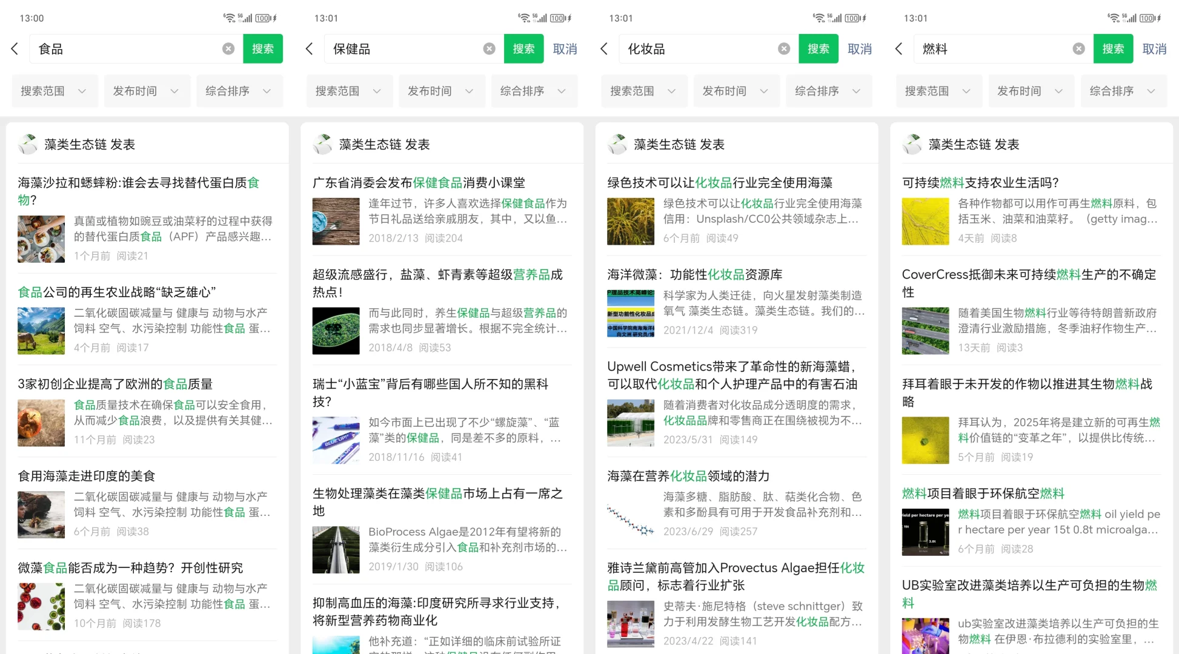Viewport: 1179px width, 654px height.
Task: Clear the 燃料 search field with the X
Action: pyautogui.click(x=1078, y=48)
